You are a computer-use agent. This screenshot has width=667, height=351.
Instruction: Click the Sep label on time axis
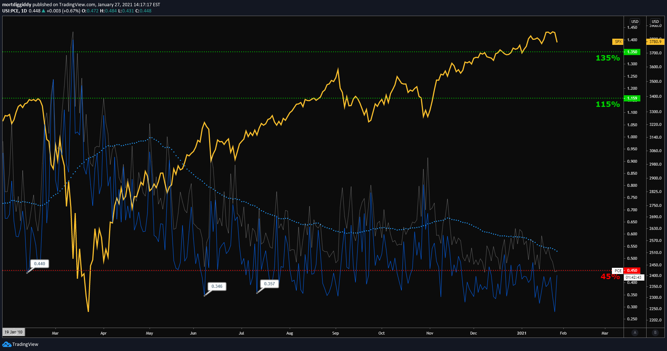point(336,333)
